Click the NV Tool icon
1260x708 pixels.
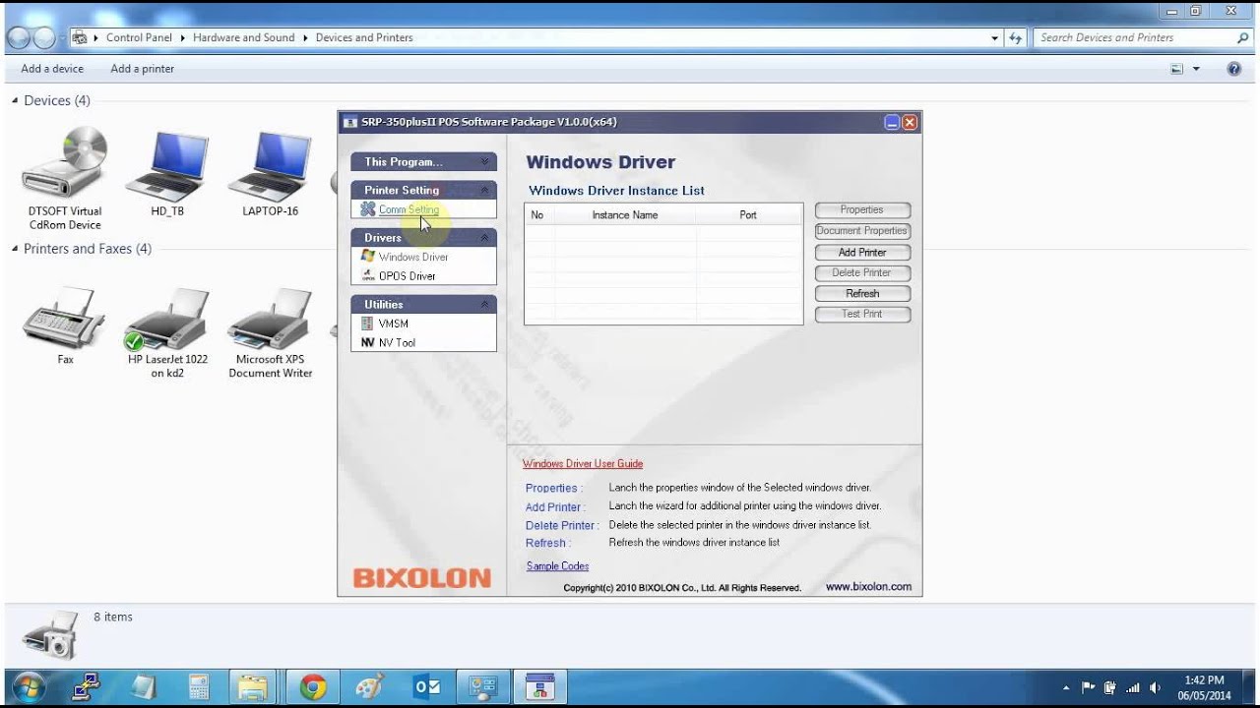pyautogui.click(x=367, y=343)
